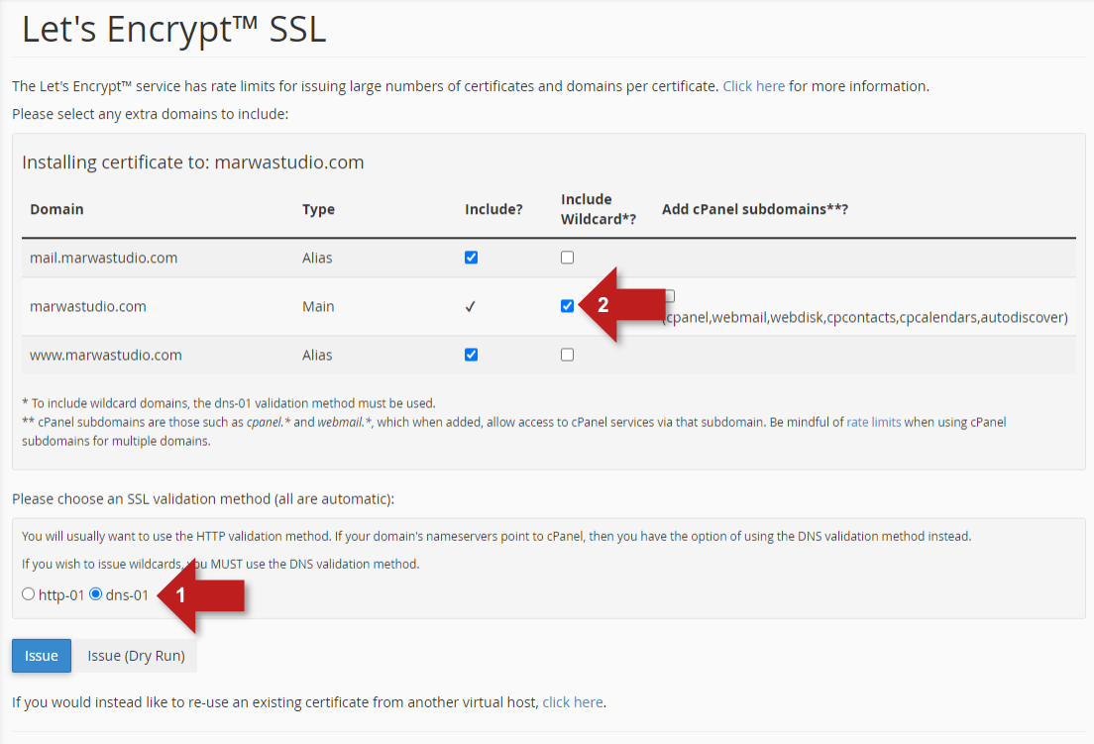Viewport: 1094px width, 744px height.
Task: Tick cPanel subdomains checkbox for marwastudio.com
Action: [670, 295]
